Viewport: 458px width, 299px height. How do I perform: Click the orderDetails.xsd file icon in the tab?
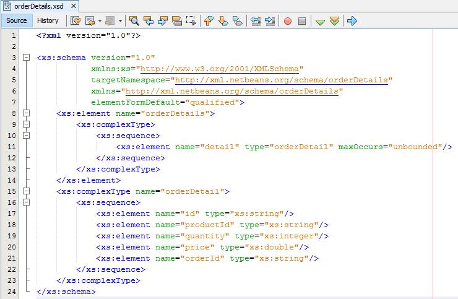(x=7, y=6)
